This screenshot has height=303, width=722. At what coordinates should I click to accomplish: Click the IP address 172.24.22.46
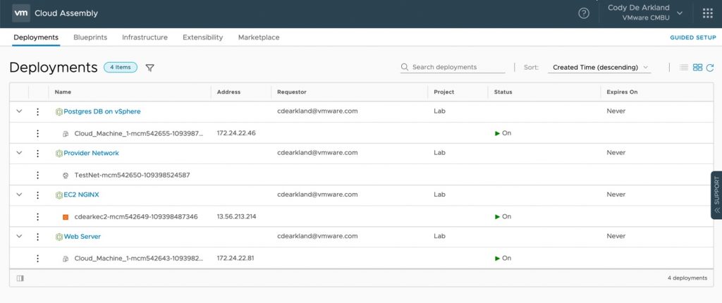click(236, 133)
